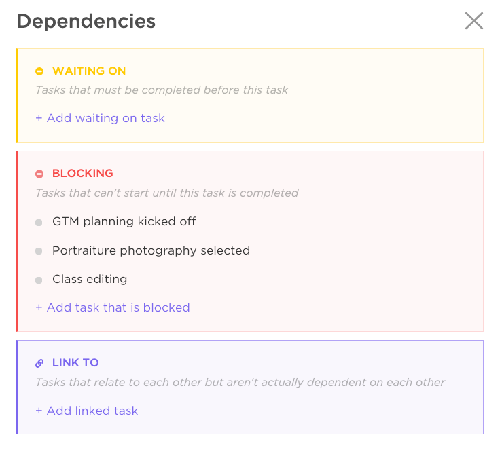Add task that is blocked
Viewport: 502px width, 452px height.
click(x=113, y=307)
